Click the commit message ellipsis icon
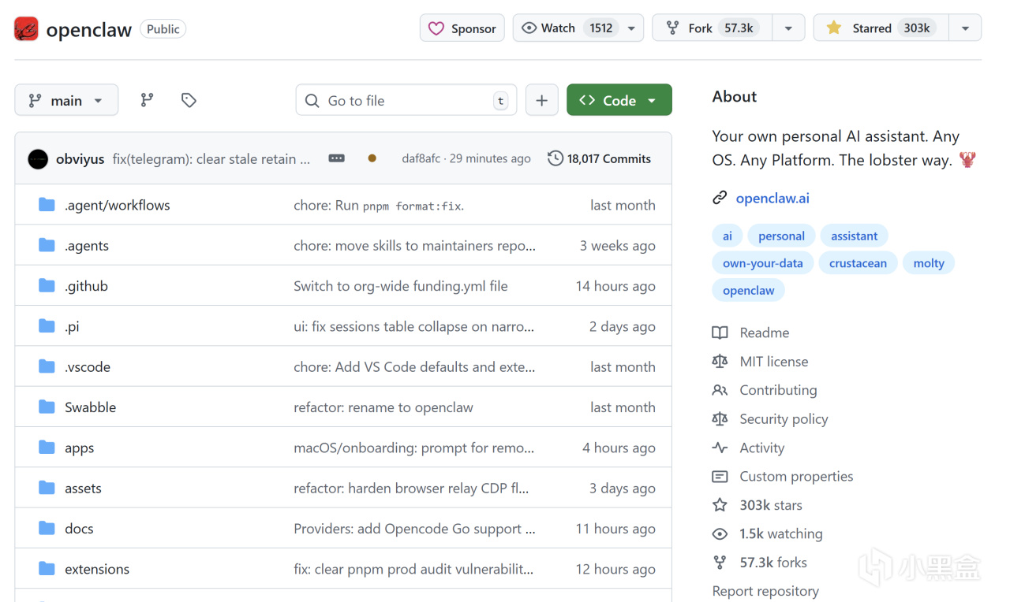Viewport: 1010px width, 602px height. click(x=337, y=158)
